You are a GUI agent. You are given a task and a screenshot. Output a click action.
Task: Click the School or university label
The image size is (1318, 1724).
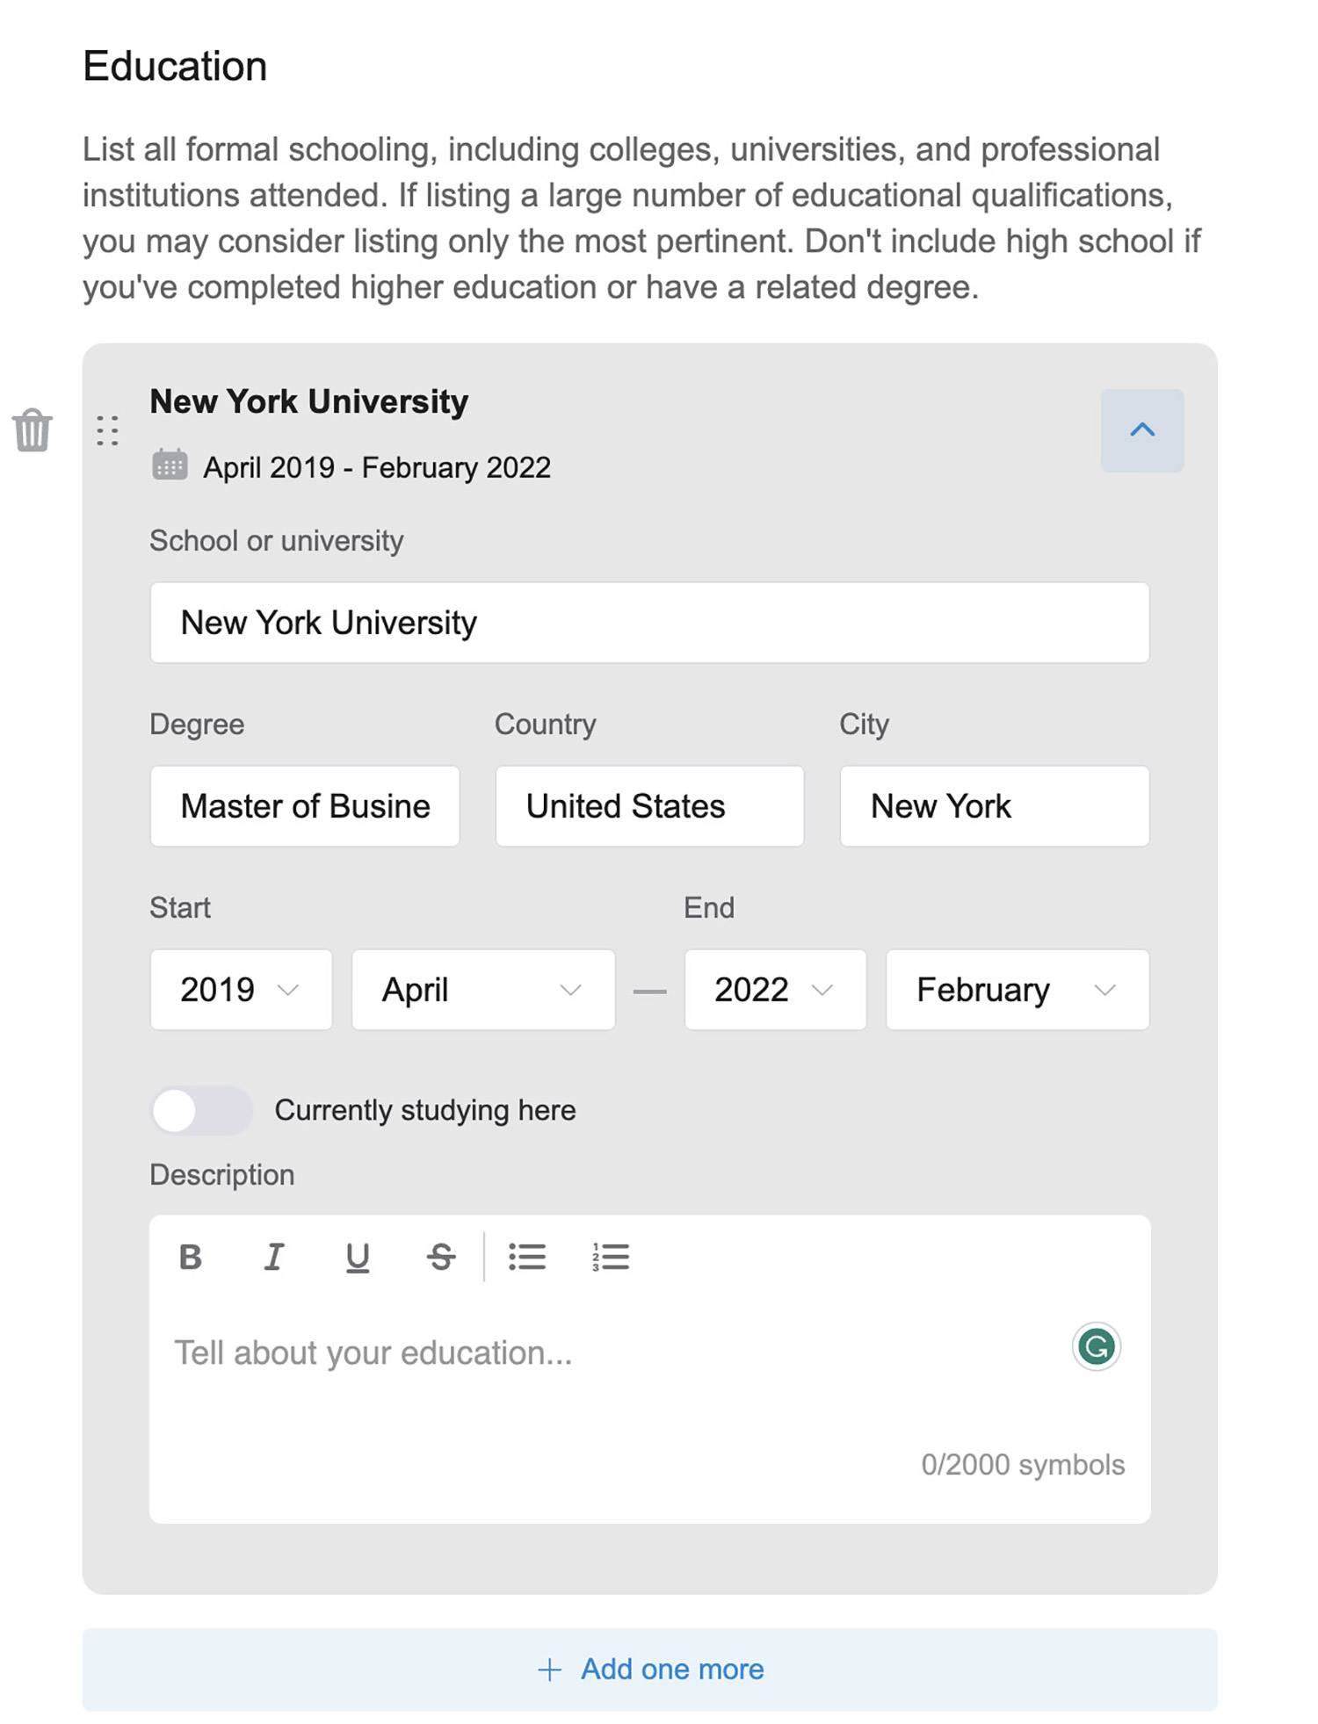click(277, 541)
